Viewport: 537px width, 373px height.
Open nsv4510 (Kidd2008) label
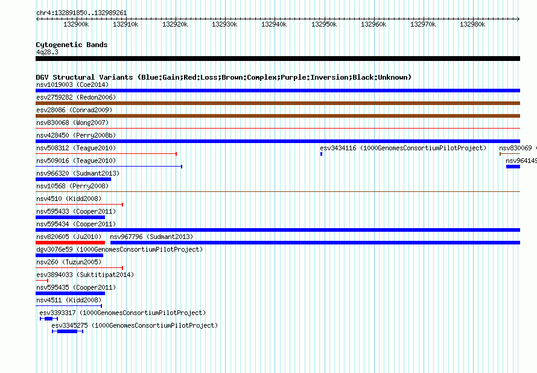[x=69, y=199]
